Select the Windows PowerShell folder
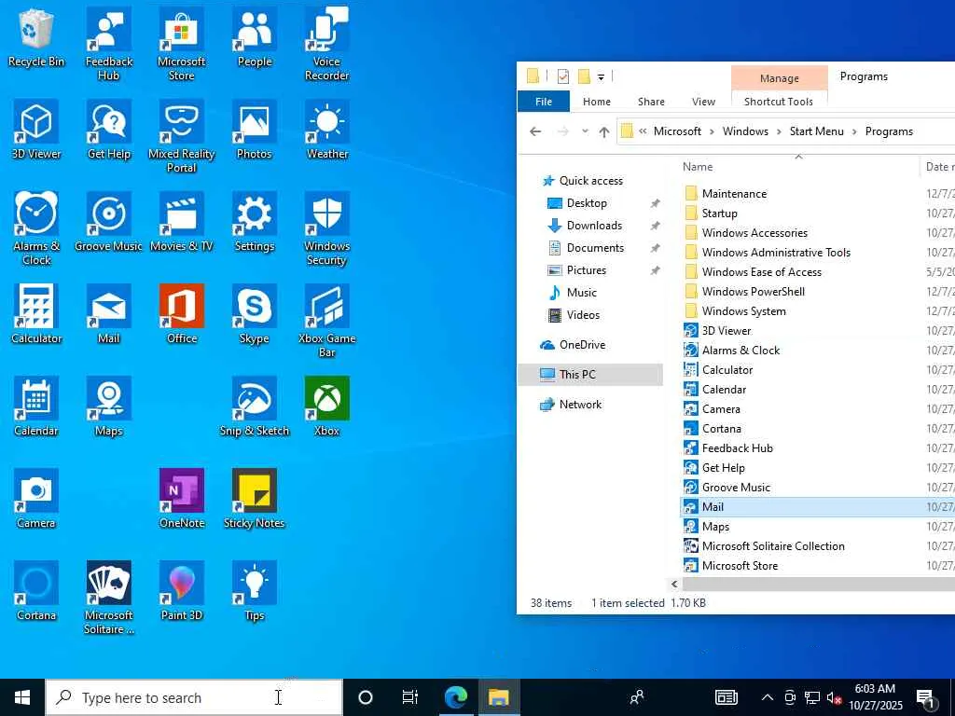Screen dimensions: 955x716 coord(753,292)
